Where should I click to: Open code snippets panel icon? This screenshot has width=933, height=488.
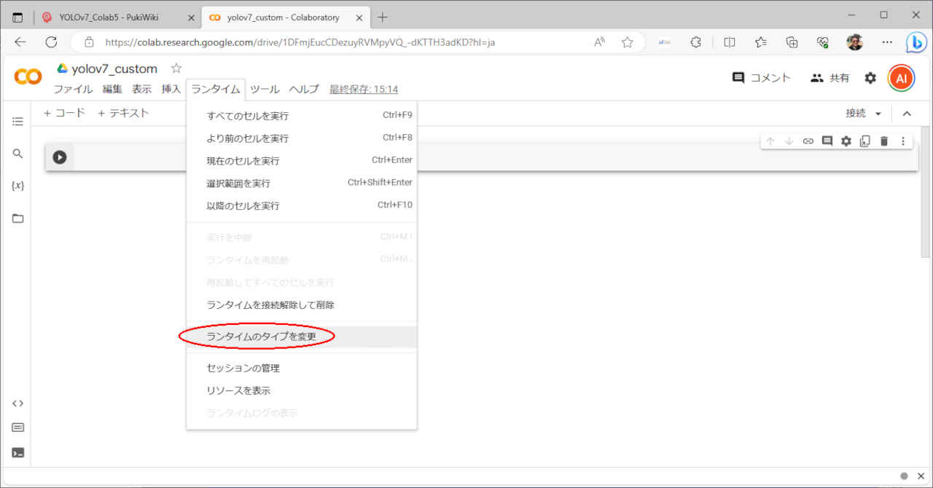(x=18, y=404)
